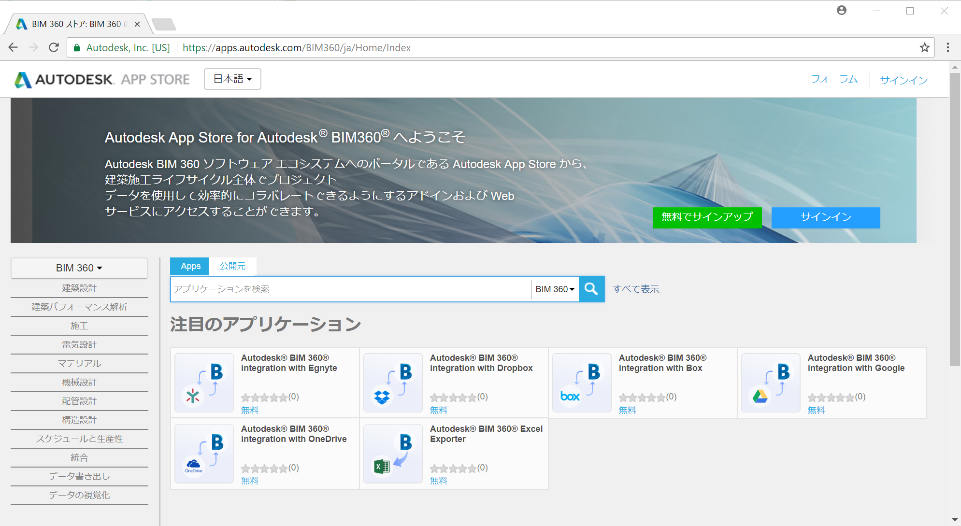Switch to the 公開元 tab
The height and width of the screenshot is (526, 961).
pos(233,266)
